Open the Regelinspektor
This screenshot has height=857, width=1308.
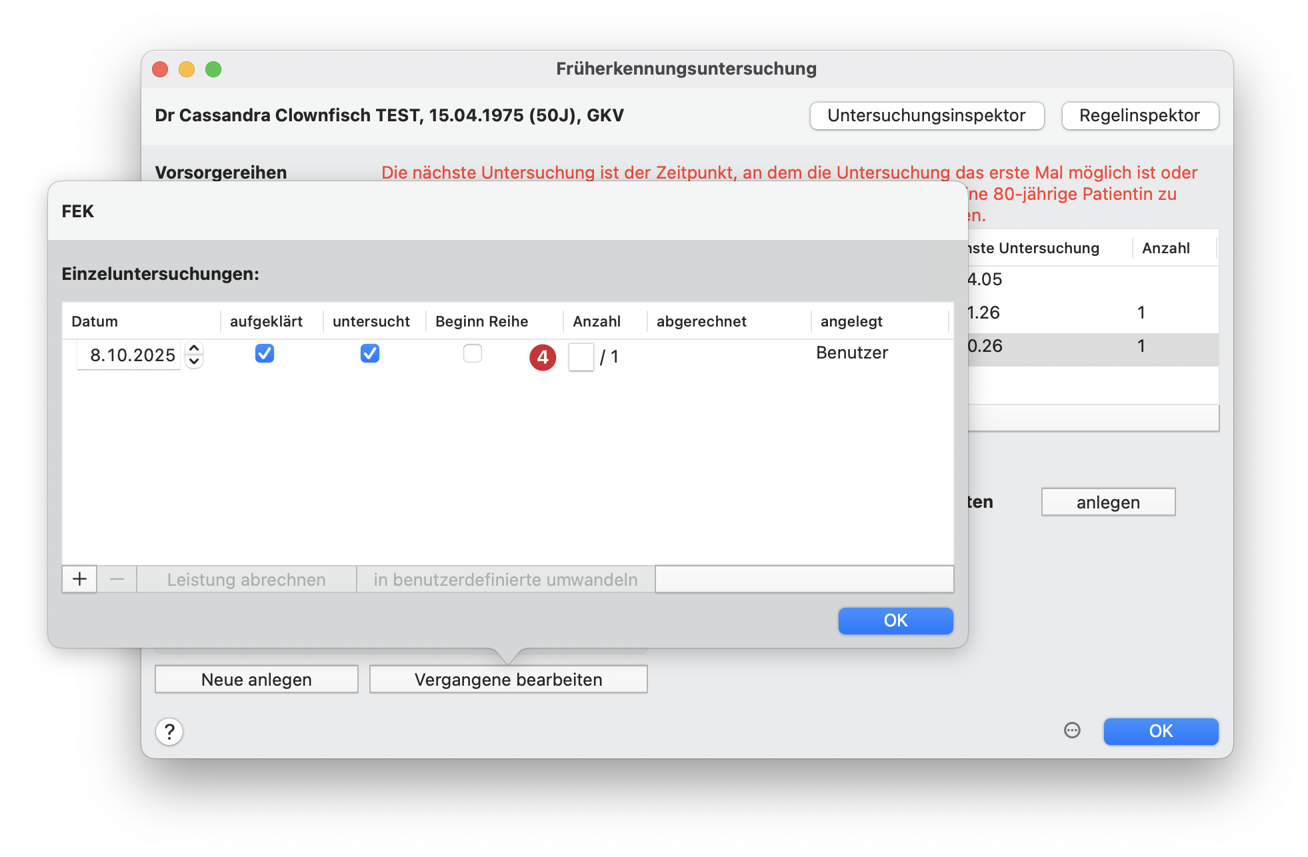(x=1139, y=116)
